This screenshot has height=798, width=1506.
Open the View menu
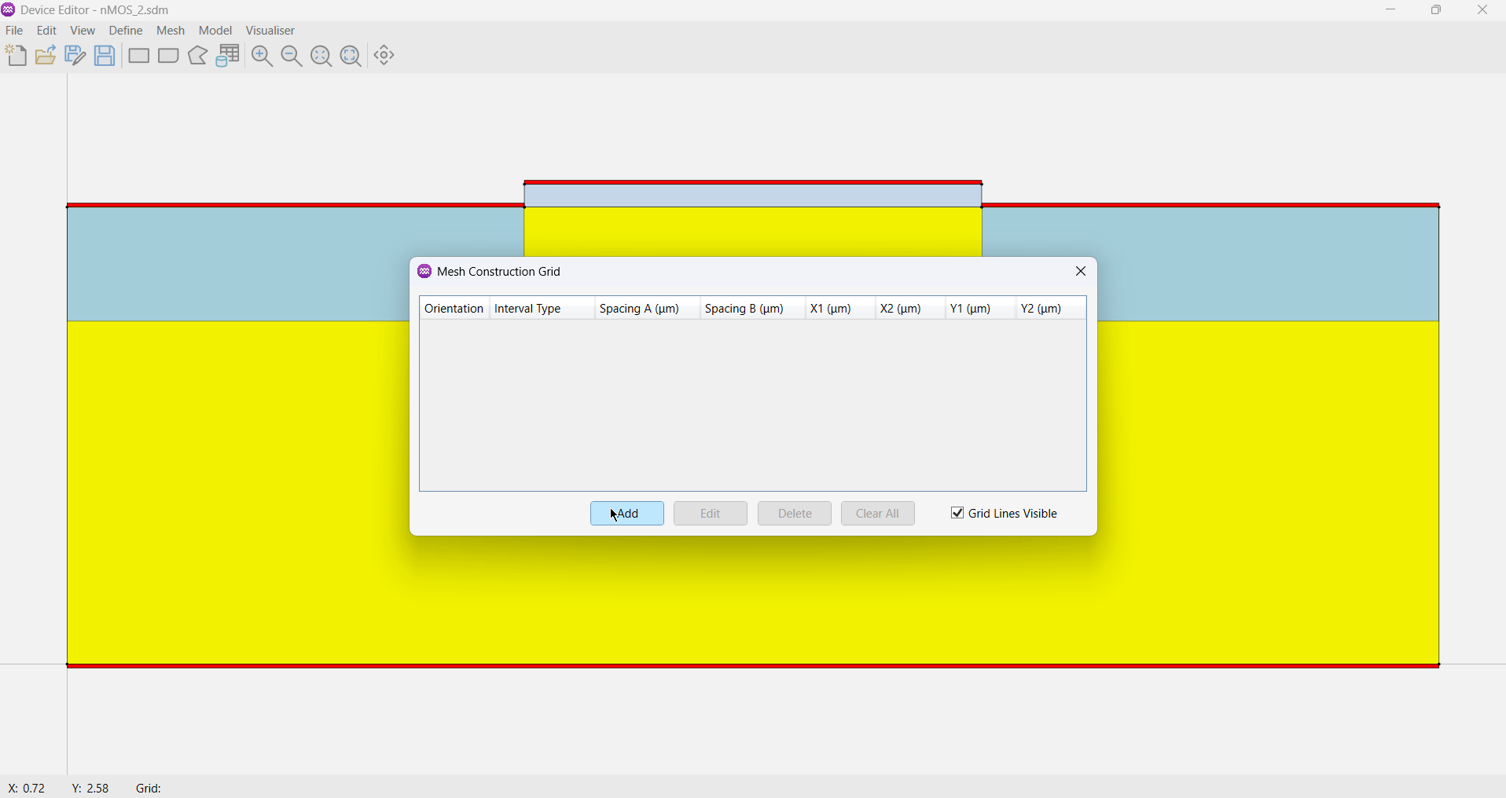pyautogui.click(x=83, y=31)
